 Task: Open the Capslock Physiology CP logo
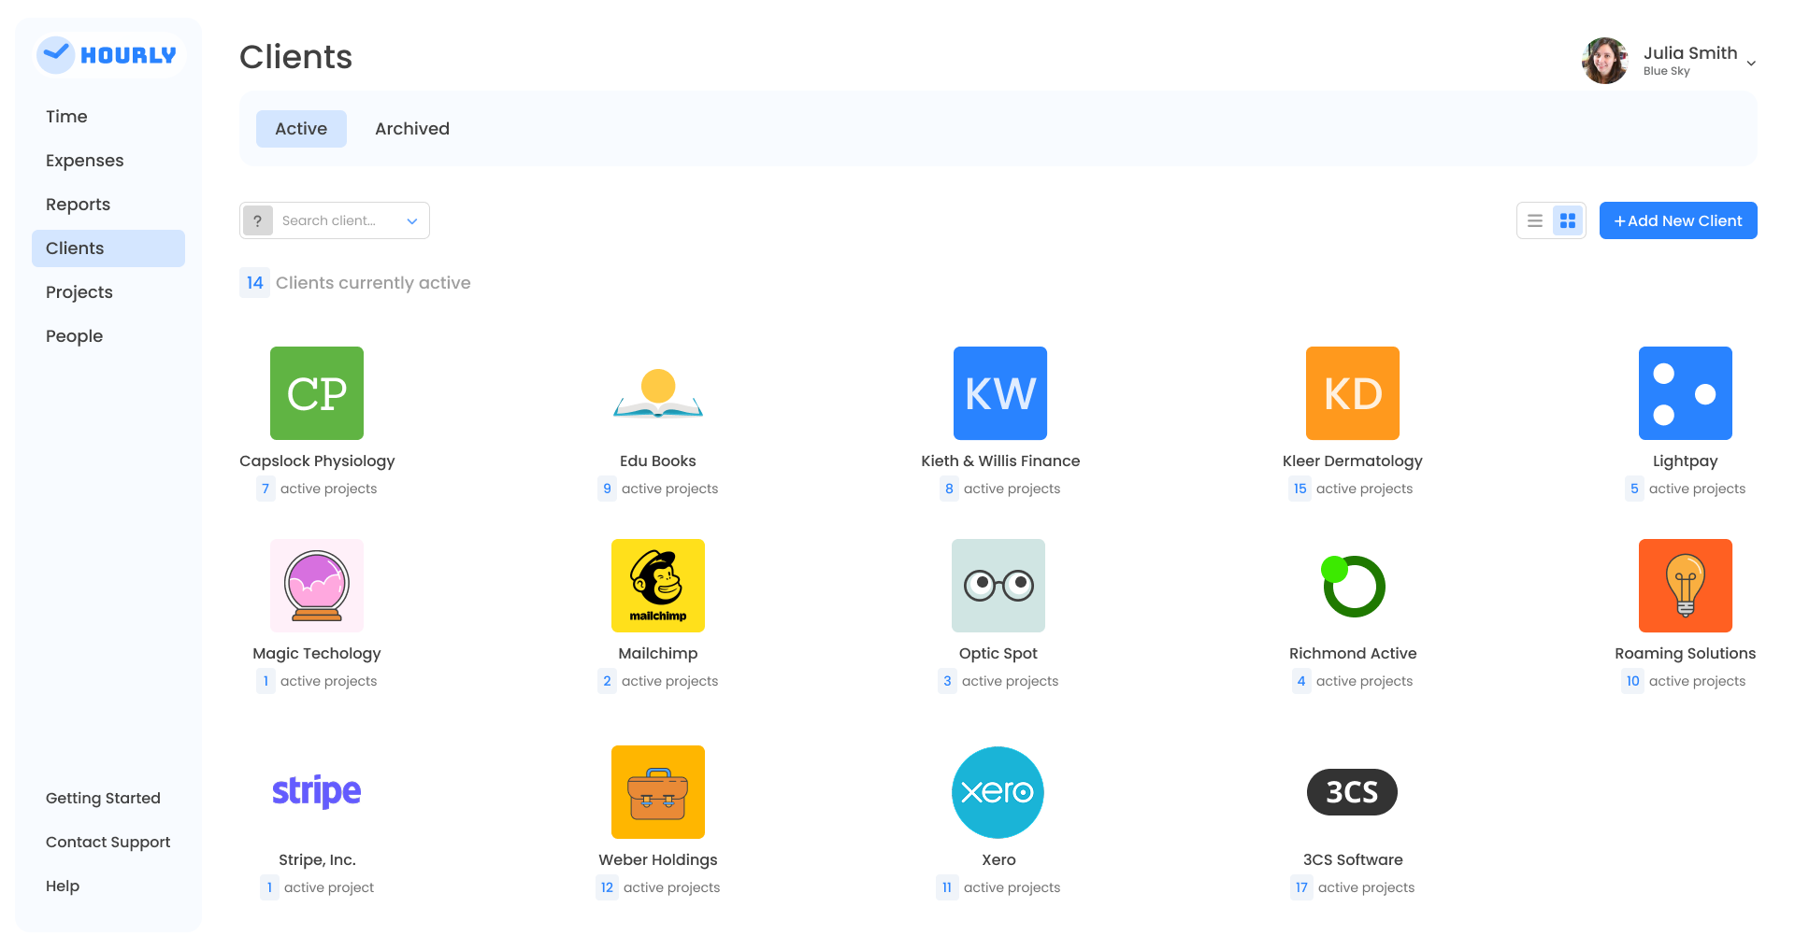[317, 393]
